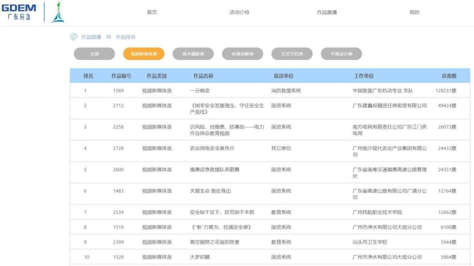Screen dimensions: 474x266
Task: Click 广州民航职业技术学院 cell
Action: coord(377,212)
